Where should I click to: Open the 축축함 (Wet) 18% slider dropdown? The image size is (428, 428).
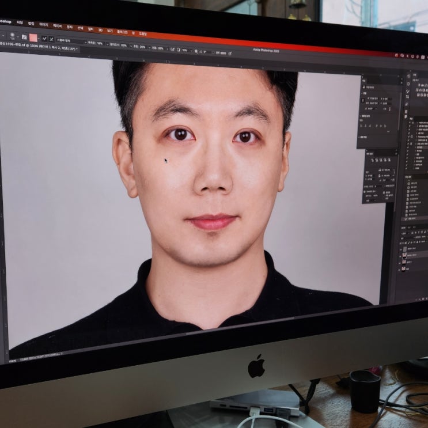point(107,44)
